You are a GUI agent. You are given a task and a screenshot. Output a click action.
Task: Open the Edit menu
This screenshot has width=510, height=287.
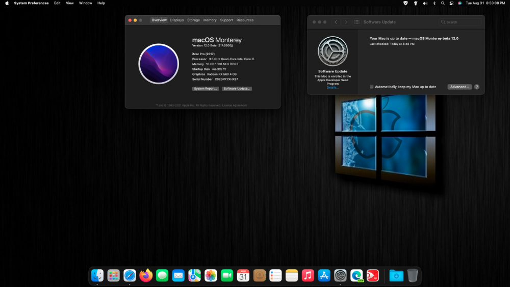(57, 3)
